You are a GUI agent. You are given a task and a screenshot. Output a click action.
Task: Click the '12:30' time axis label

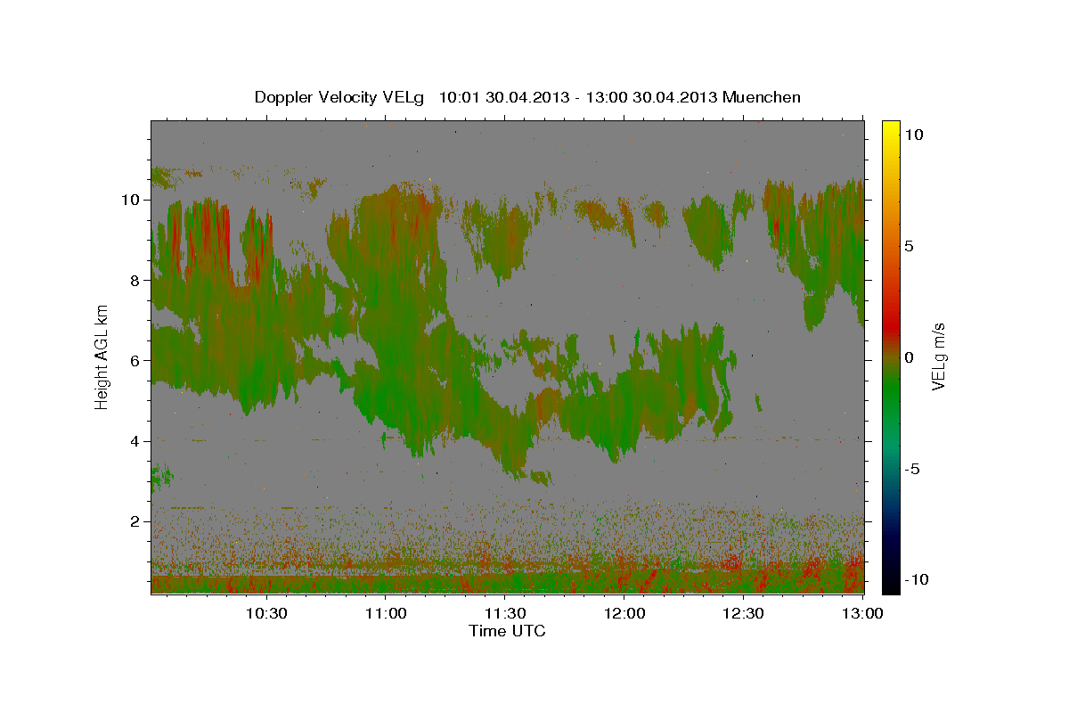[x=744, y=613]
